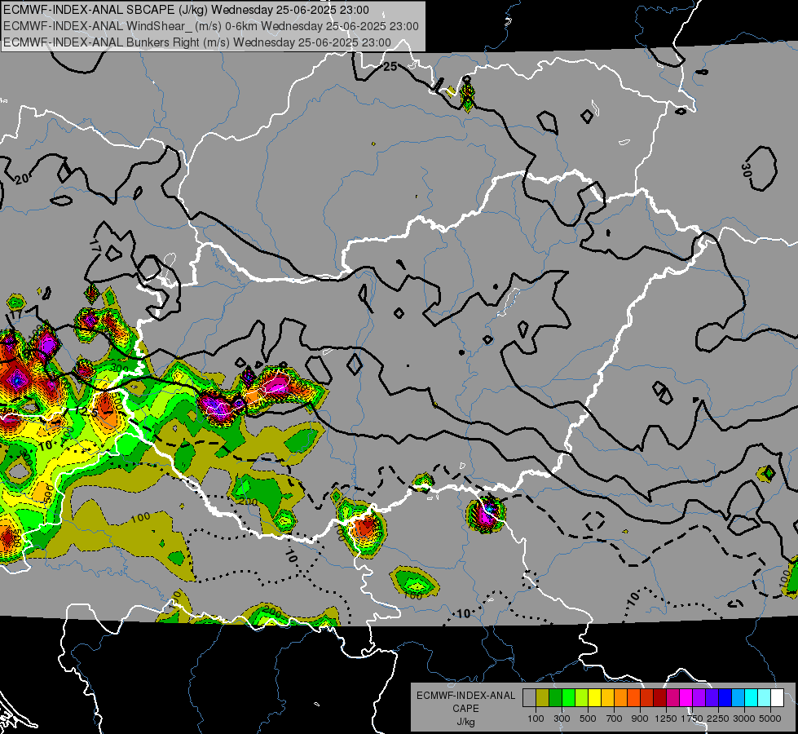Select the yellow-green legend swatch
Image resolution: width=798 pixels, height=734 pixels.
[x=582, y=697]
